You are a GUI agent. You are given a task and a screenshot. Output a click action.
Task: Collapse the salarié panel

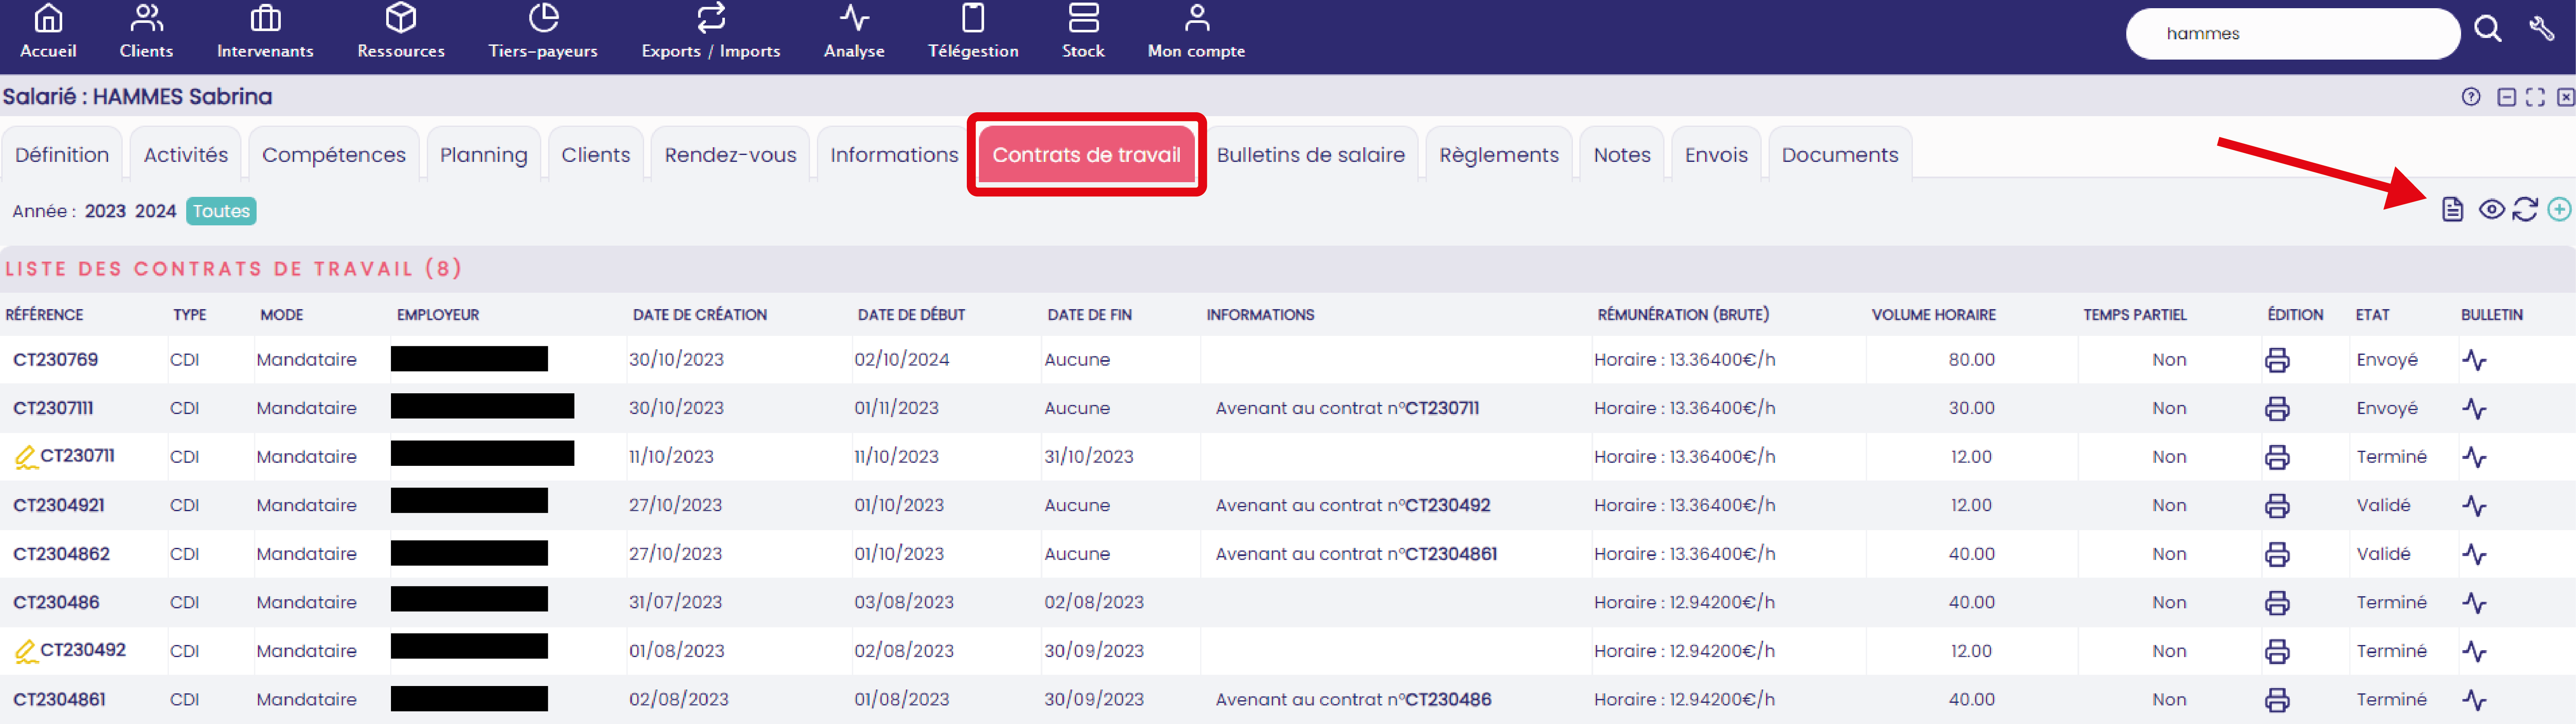point(2506,97)
